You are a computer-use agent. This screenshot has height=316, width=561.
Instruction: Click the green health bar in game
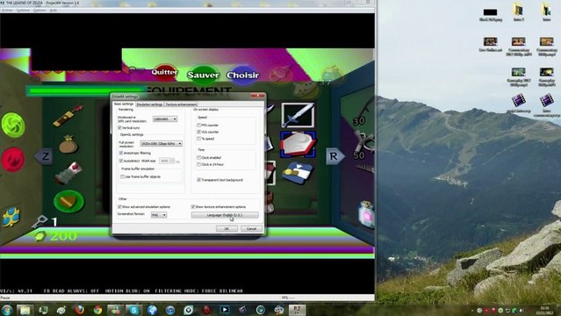pos(87,91)
